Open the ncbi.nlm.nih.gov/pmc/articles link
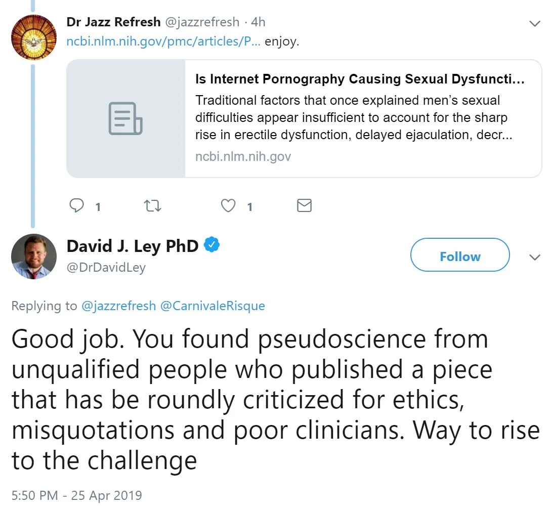This screenshot has height=511, width=549. 163,41
